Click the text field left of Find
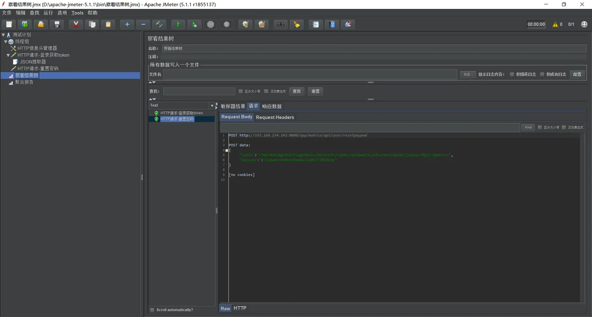 (370, 127)
